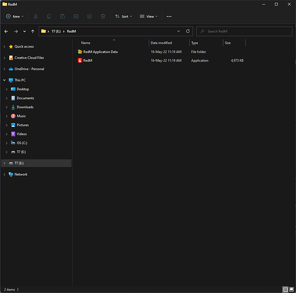Expand the Quick access node
Screen dimensions: 296x293
coord(4,46)
